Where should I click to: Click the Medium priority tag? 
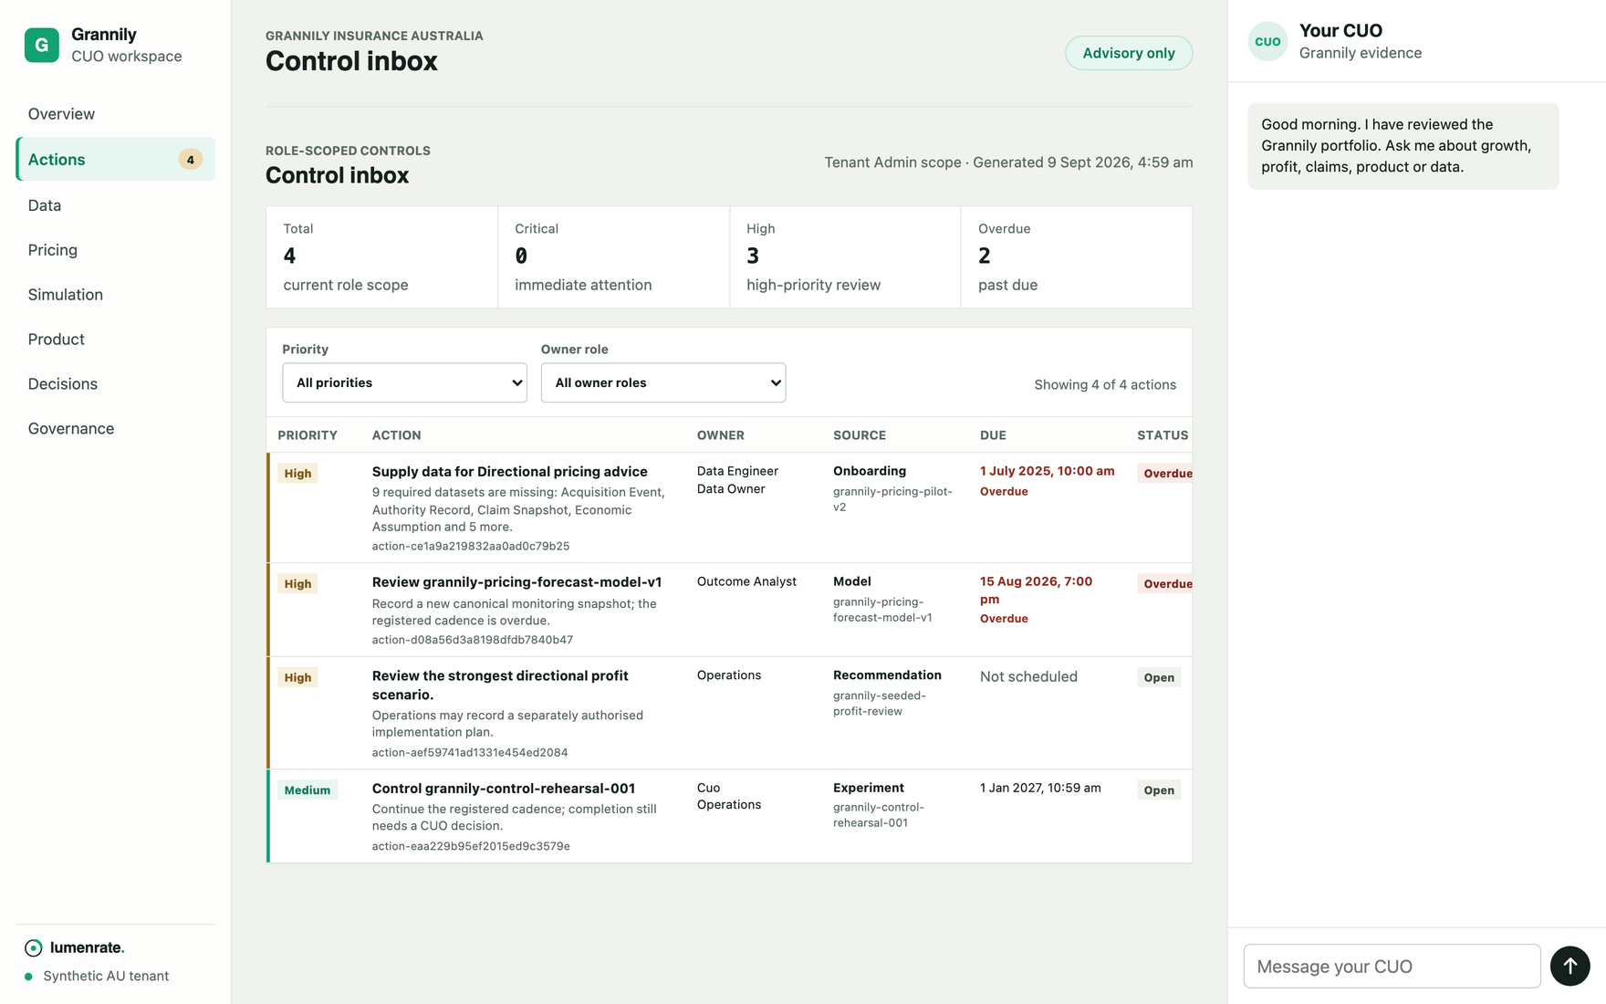pos(308,790)
